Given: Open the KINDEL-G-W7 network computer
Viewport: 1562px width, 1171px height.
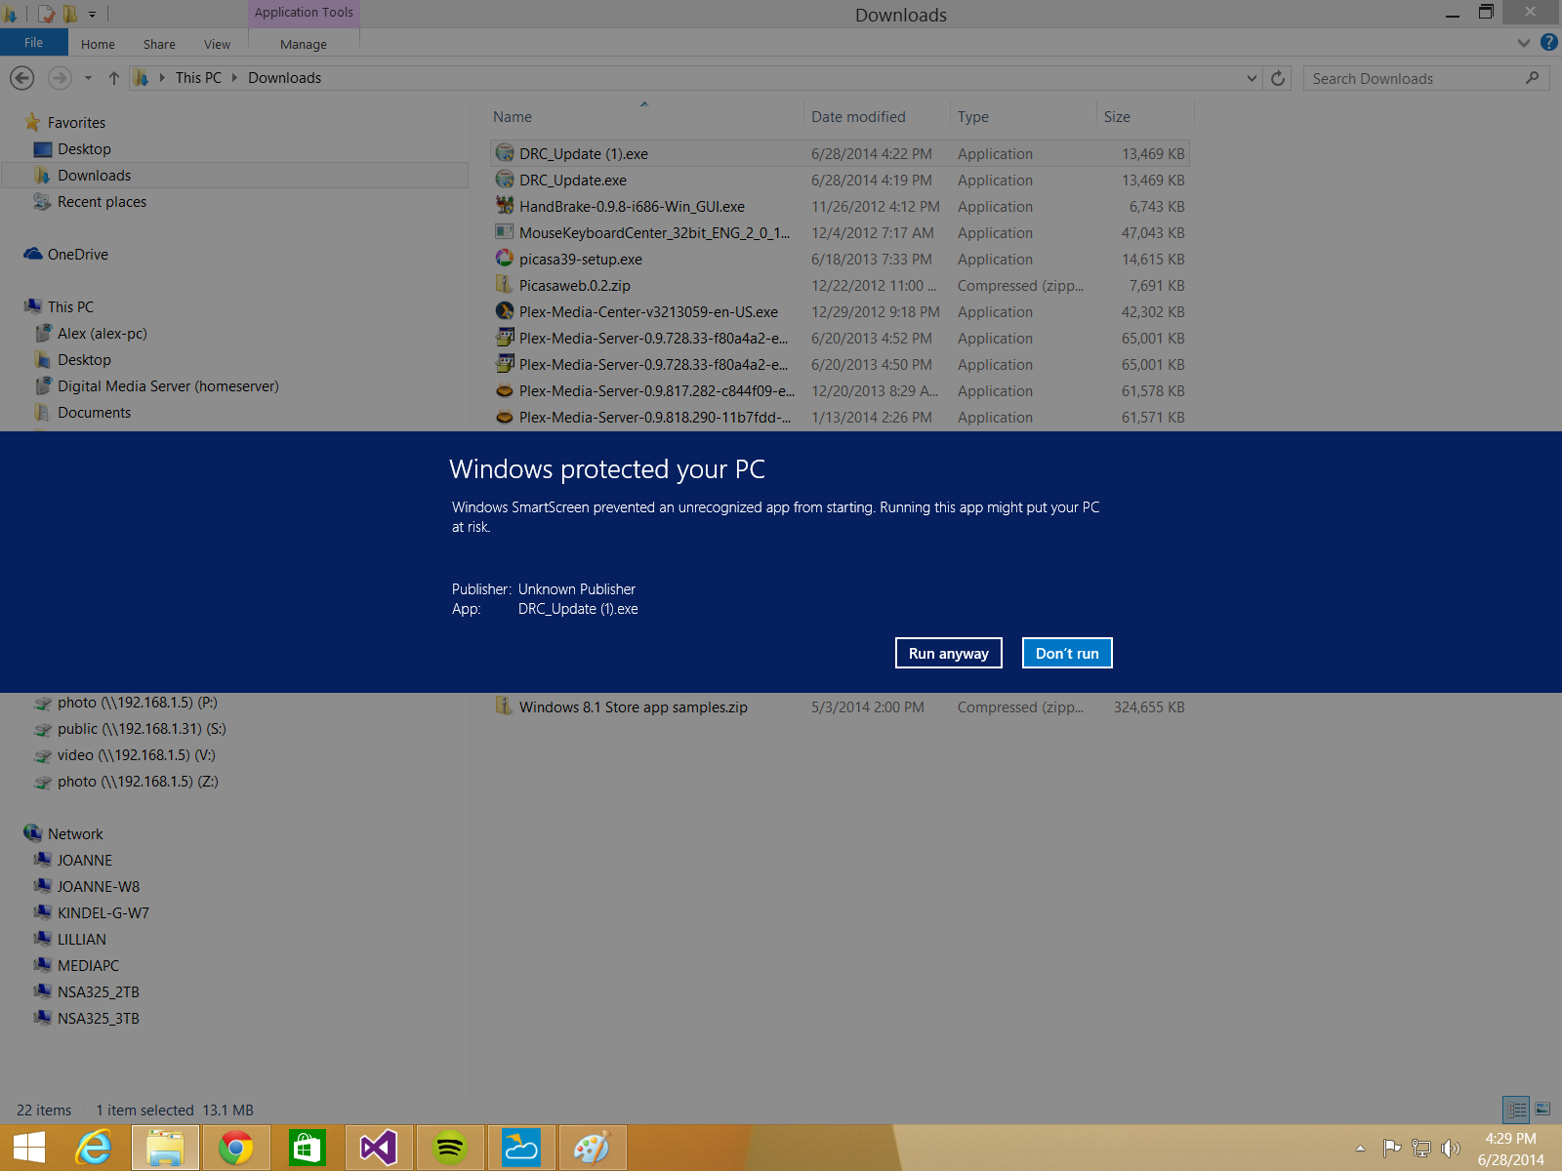Looking at the screenshot, I should pyautogui.click(x=103, y=913).
